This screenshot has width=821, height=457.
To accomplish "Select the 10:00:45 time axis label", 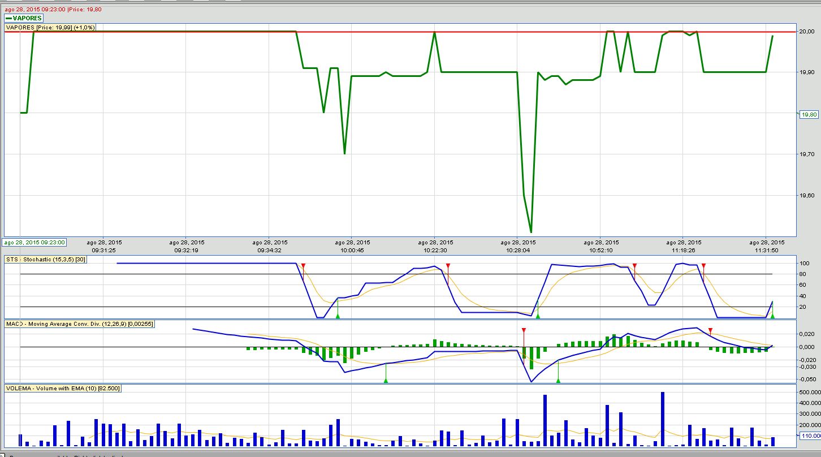I will point(352,249).
